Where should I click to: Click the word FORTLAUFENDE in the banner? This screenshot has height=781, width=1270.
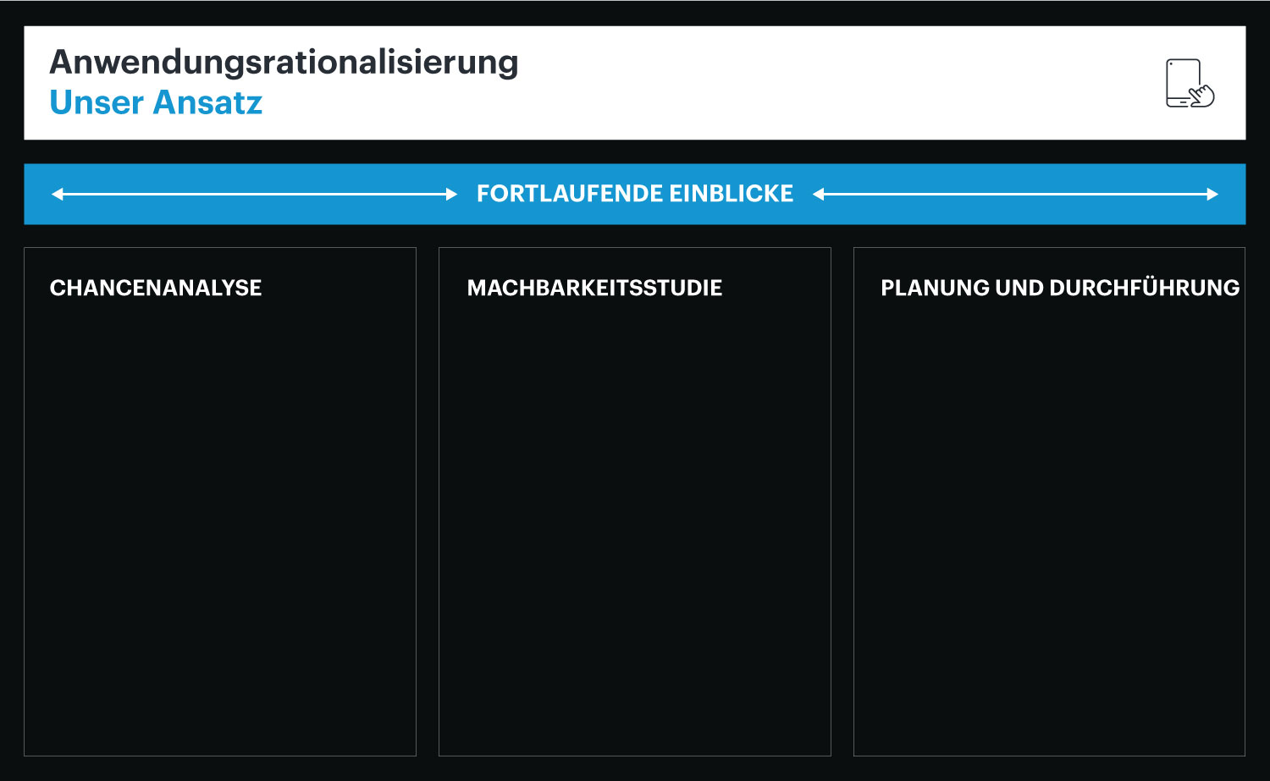(569, 194)
